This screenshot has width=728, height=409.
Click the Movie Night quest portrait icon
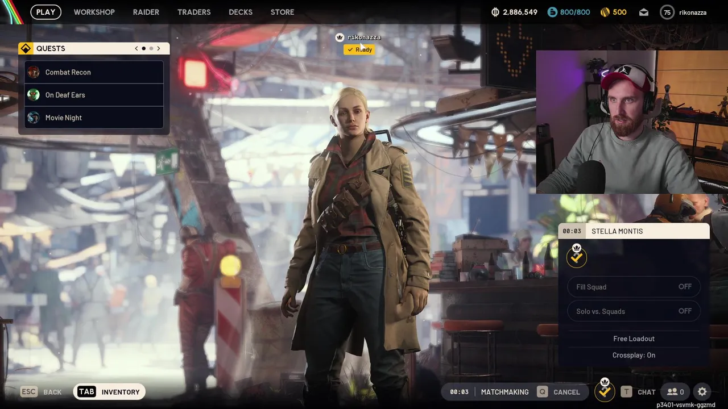pos(34,118)
